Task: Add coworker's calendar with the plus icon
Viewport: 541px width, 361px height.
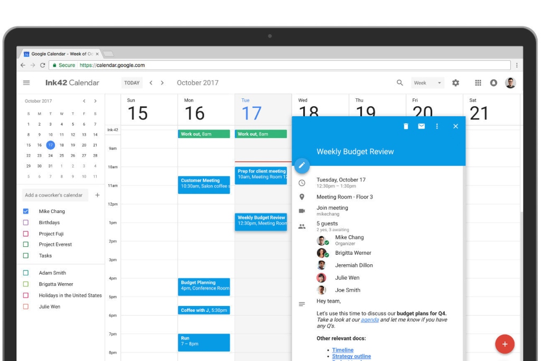Action: (x=97, y=195)
